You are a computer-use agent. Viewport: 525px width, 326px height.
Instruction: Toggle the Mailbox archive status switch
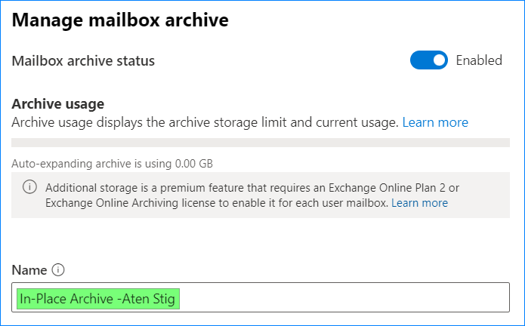[429, 60]
